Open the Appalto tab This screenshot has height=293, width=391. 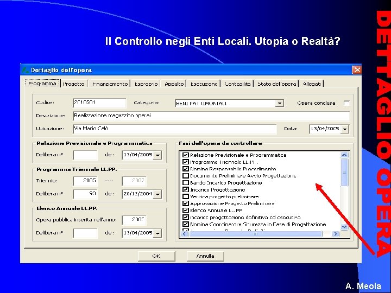tap(174, 84)
